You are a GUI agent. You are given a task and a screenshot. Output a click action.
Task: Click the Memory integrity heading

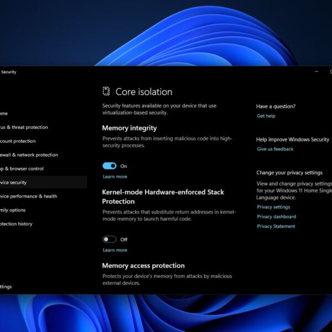click(129, 128)
